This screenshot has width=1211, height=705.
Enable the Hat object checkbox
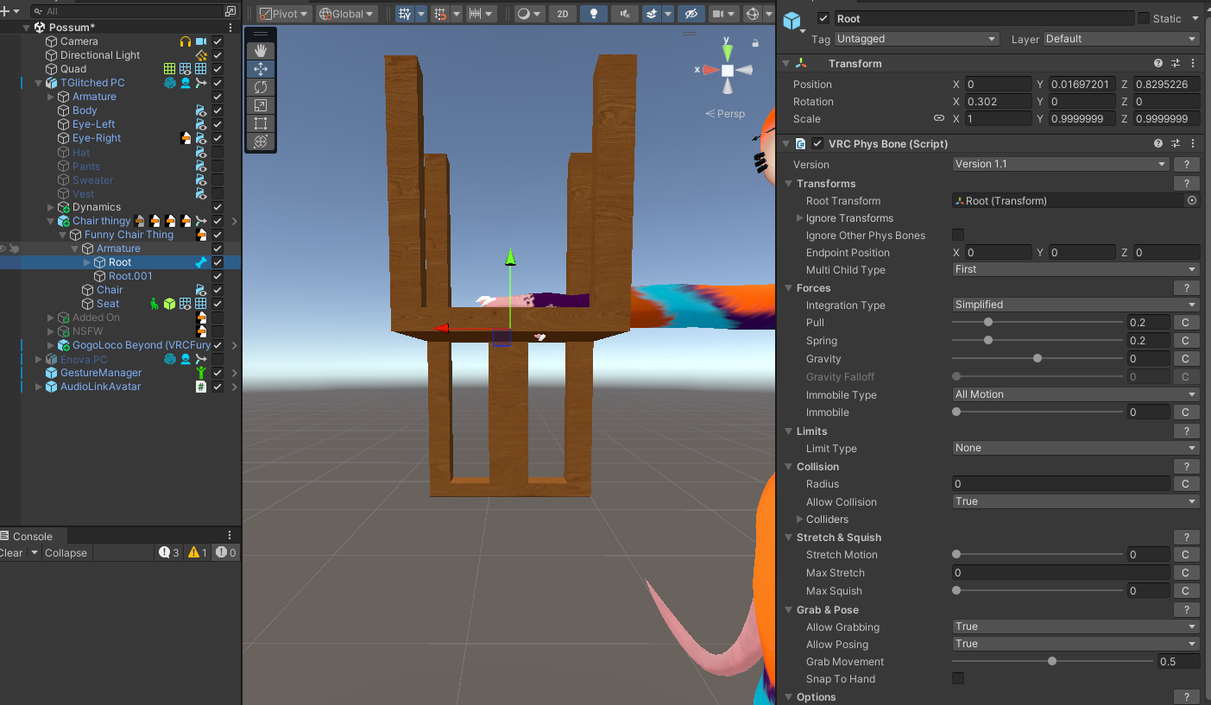tap(218, 153)
